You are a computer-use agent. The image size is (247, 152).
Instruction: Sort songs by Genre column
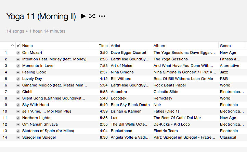pos(225,46)
